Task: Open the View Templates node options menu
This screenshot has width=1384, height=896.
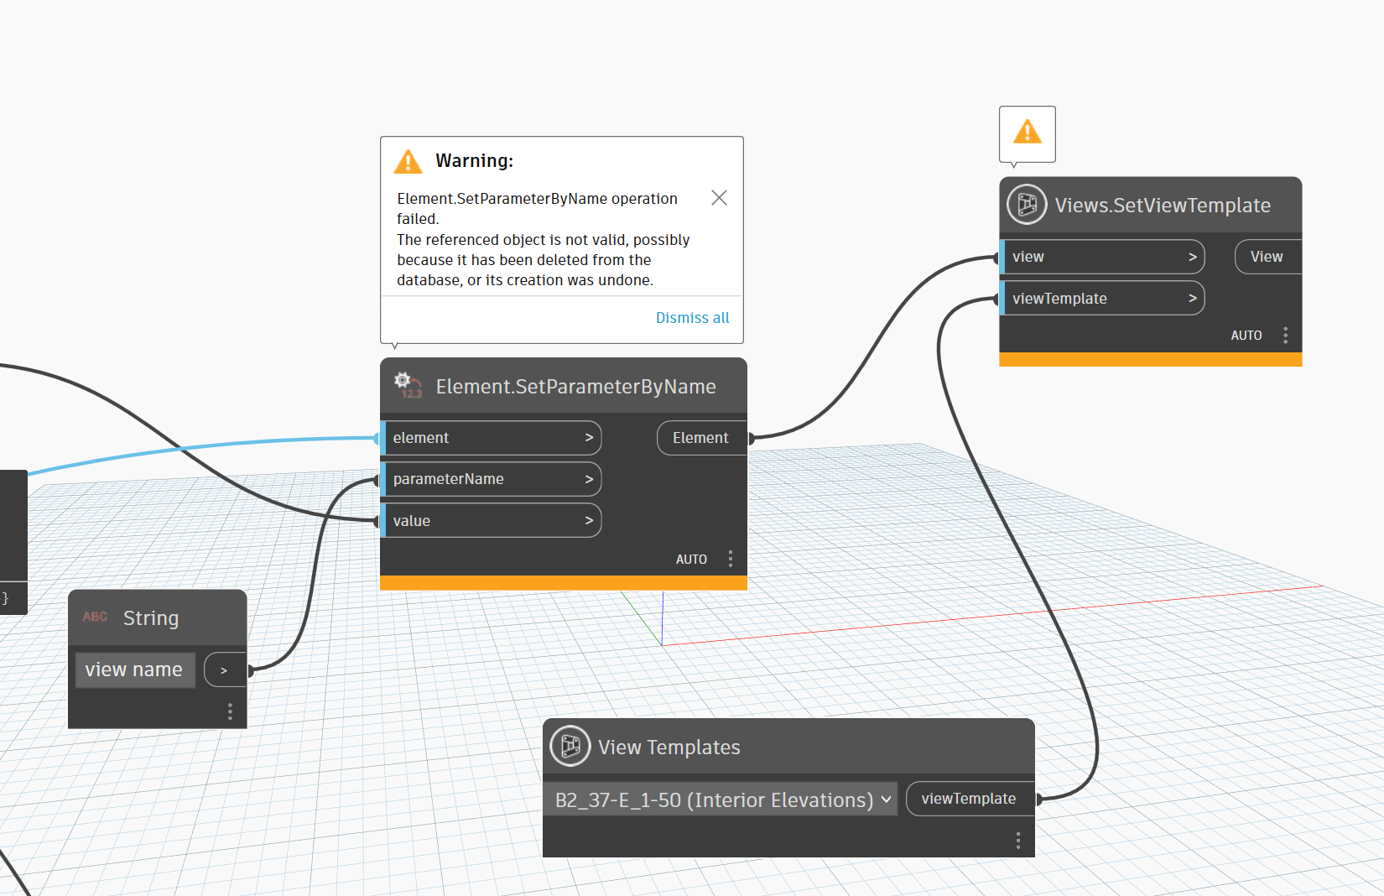Action: point(1018,840)
